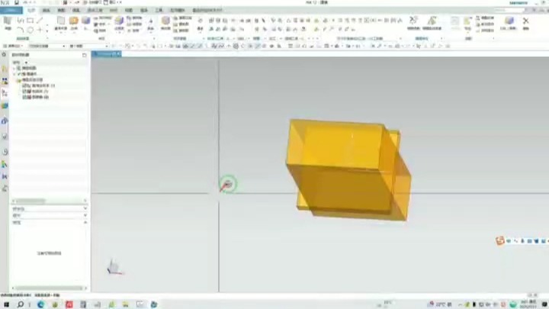The image size is (549, 309).
Task: Select the rectangle sketch curve tool
Action: (x=30, y=21)
